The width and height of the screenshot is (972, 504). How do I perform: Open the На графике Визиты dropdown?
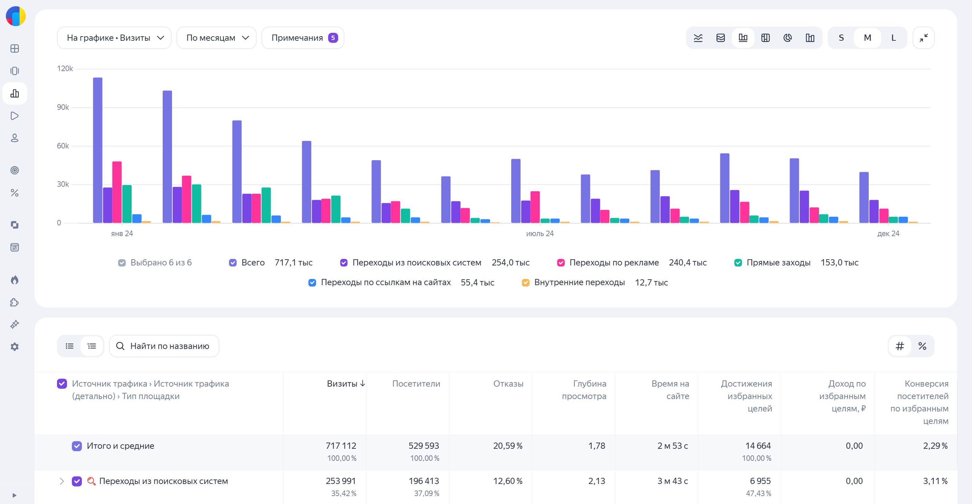[x=114, y=38]
